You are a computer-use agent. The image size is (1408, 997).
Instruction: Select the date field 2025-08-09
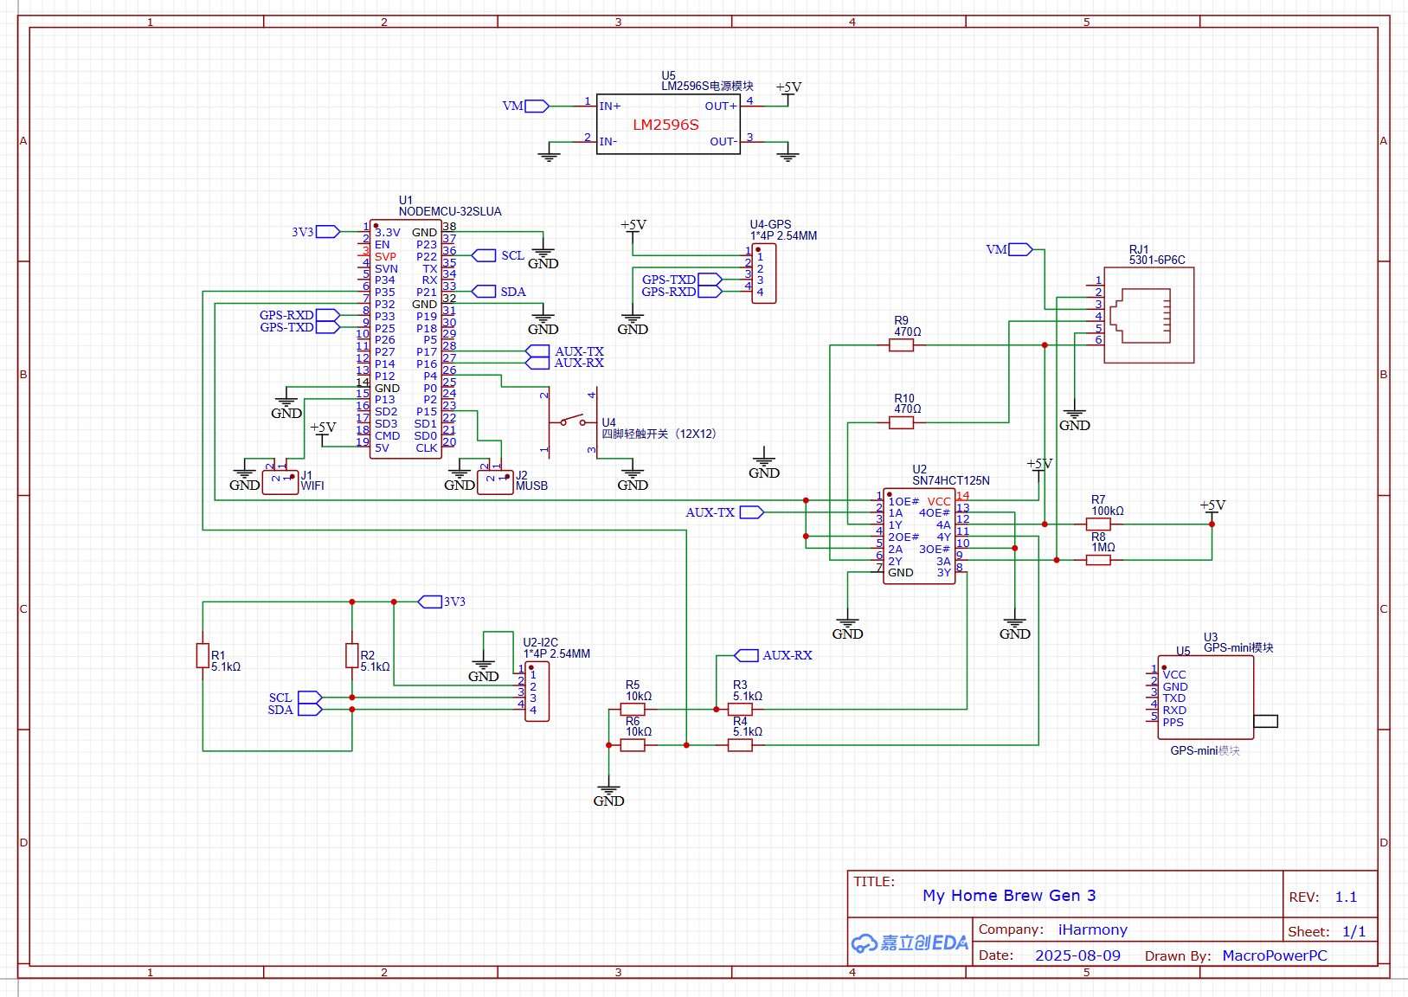pos(1077,955)
